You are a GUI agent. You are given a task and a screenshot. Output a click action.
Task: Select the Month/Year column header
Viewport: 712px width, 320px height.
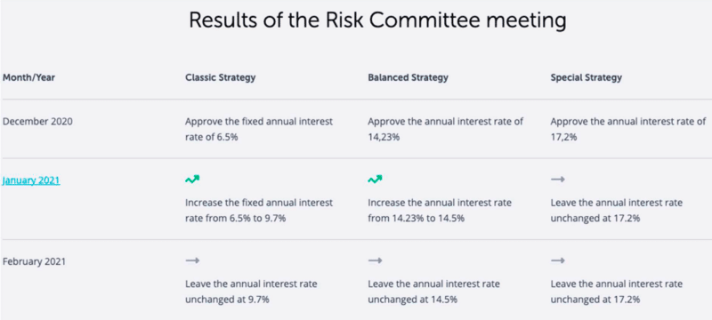click(x=28, y=77)
